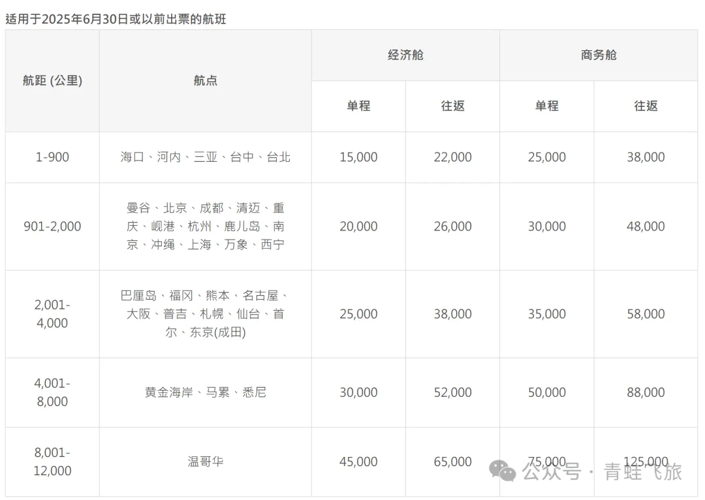Click the 单程 subheader under 经济舱

pyautogui.click(x=358, y=106)
